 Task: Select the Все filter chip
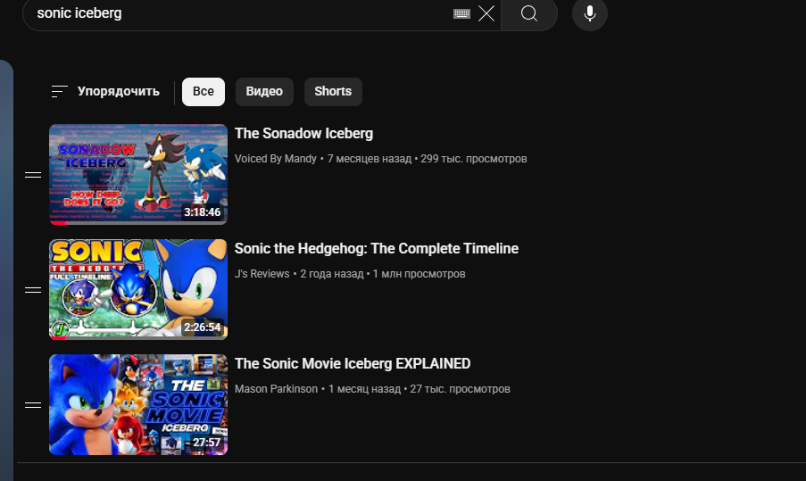pyautogui.click(x=204, y=92)
